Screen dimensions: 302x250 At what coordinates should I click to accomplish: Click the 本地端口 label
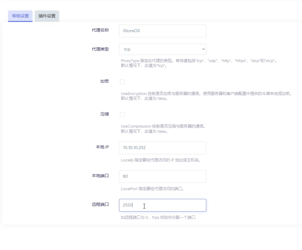pos(100,176)
